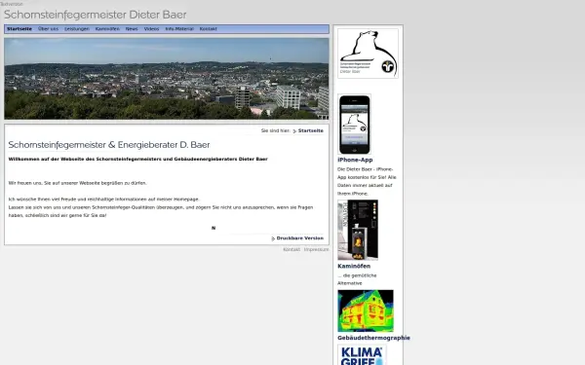Open the Über uns menu item
This screenshot has width=585, height=365.
(48, 29)
